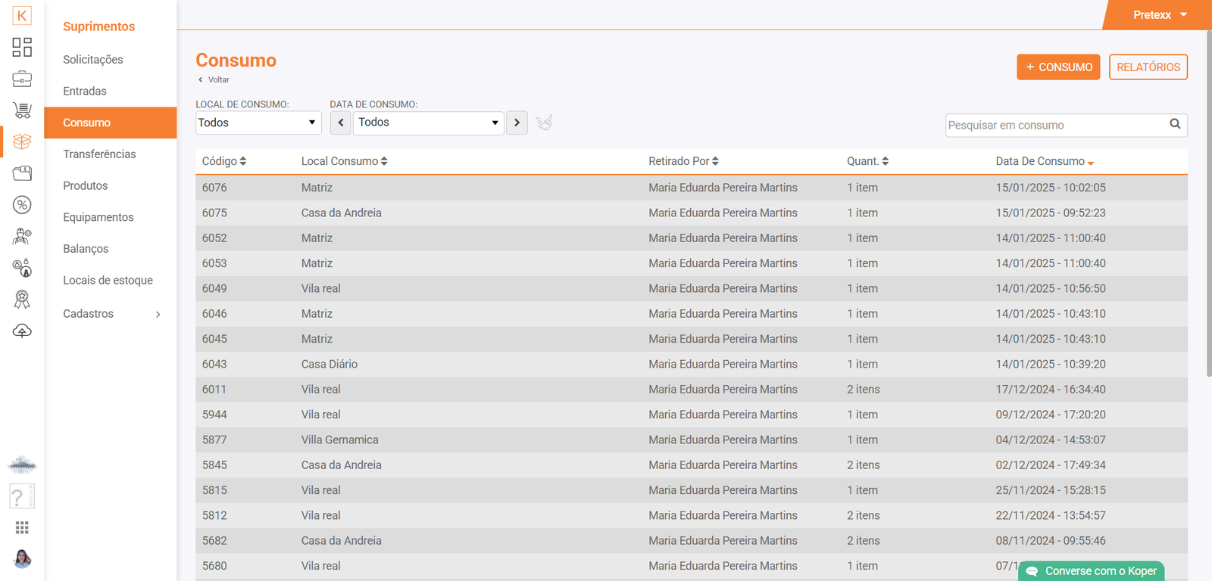
Task: Click the search magnifier icon
Action: pyautogui.click(x=1175, y=124)
